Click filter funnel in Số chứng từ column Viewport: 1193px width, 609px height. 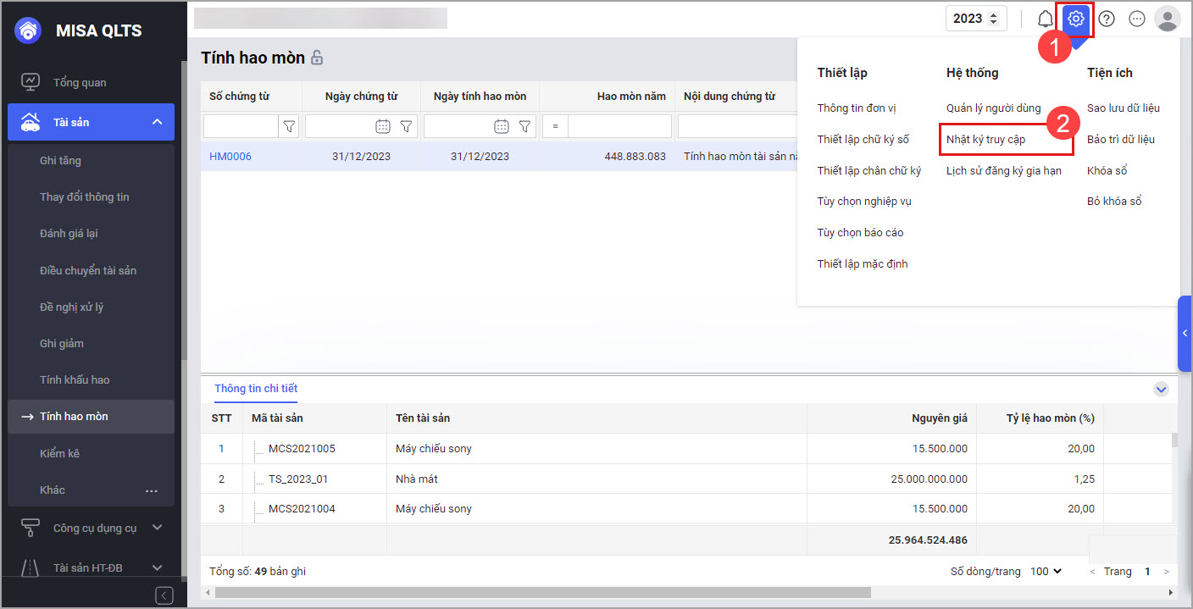pyautogui.click(x=289, y=126)
